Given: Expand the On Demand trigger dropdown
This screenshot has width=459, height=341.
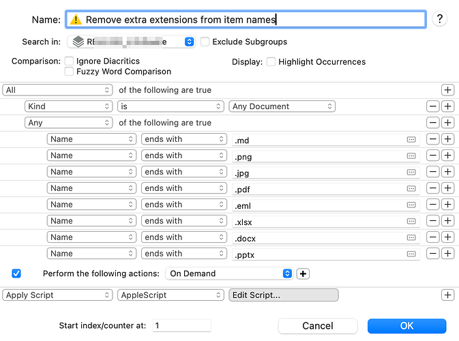Looking at the screenshot, I should point(228,273).
